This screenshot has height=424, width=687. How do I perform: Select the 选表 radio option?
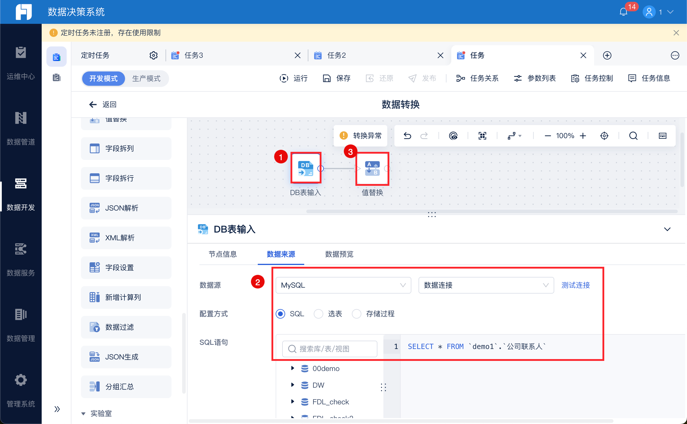pos(318,314)
